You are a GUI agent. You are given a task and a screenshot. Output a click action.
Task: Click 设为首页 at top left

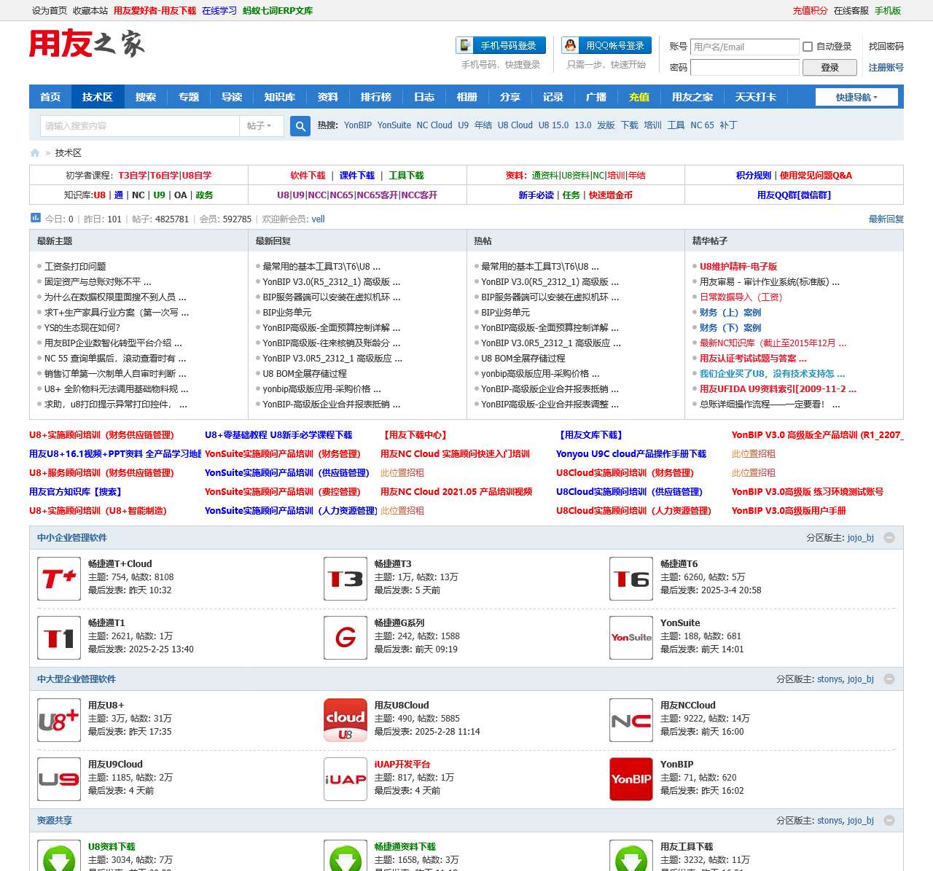click(x=50, y=11)
